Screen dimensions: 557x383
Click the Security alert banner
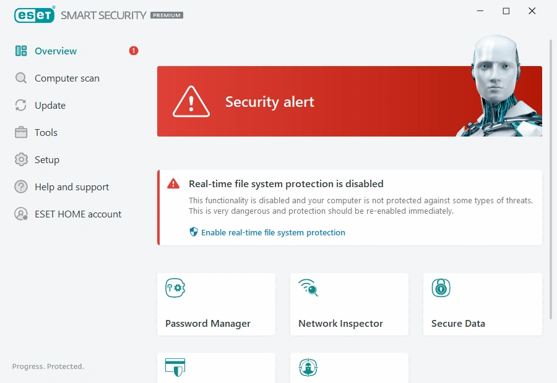[349, 101]
